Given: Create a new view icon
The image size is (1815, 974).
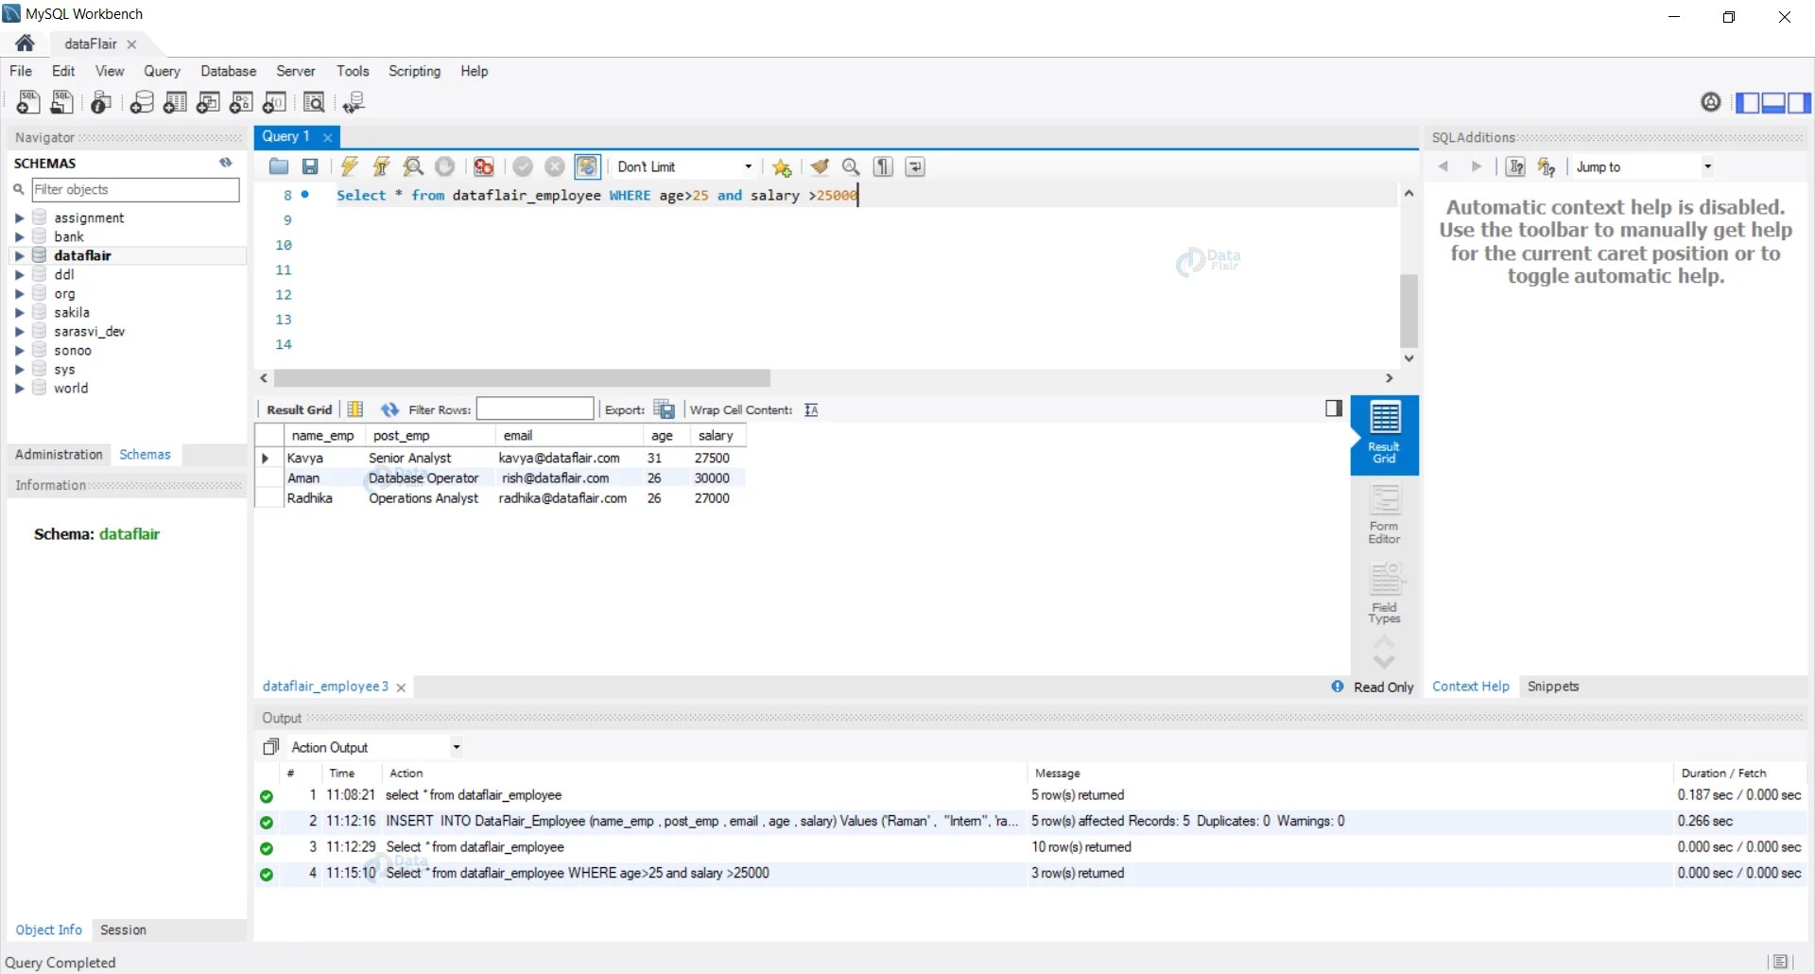Looking at the screenshot, I should click(208, 102).
